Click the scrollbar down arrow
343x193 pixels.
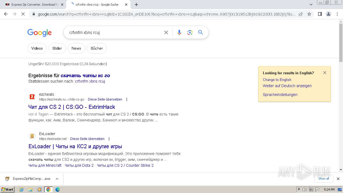click(x=341, y=170)
